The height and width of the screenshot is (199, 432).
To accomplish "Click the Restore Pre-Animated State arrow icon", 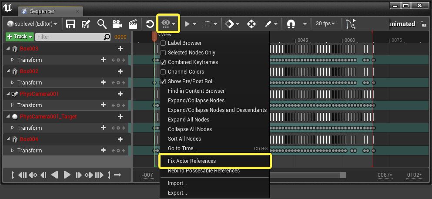I will 150,24.
